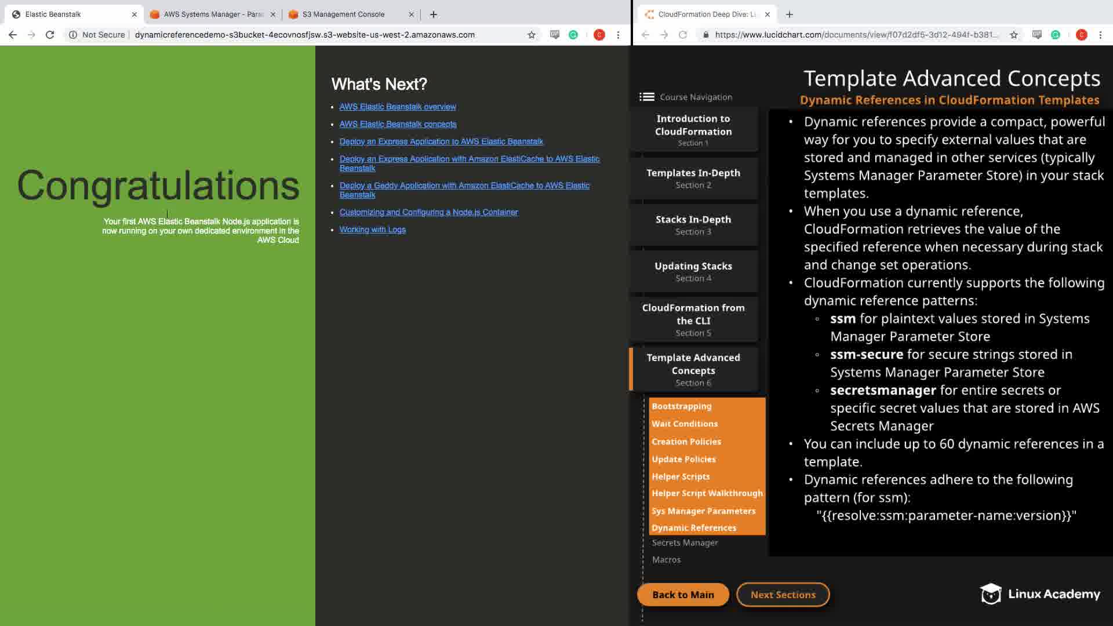Select Secrets Manager in course navigation
This screenshot has height=626, width=1113.
(685, 543)
